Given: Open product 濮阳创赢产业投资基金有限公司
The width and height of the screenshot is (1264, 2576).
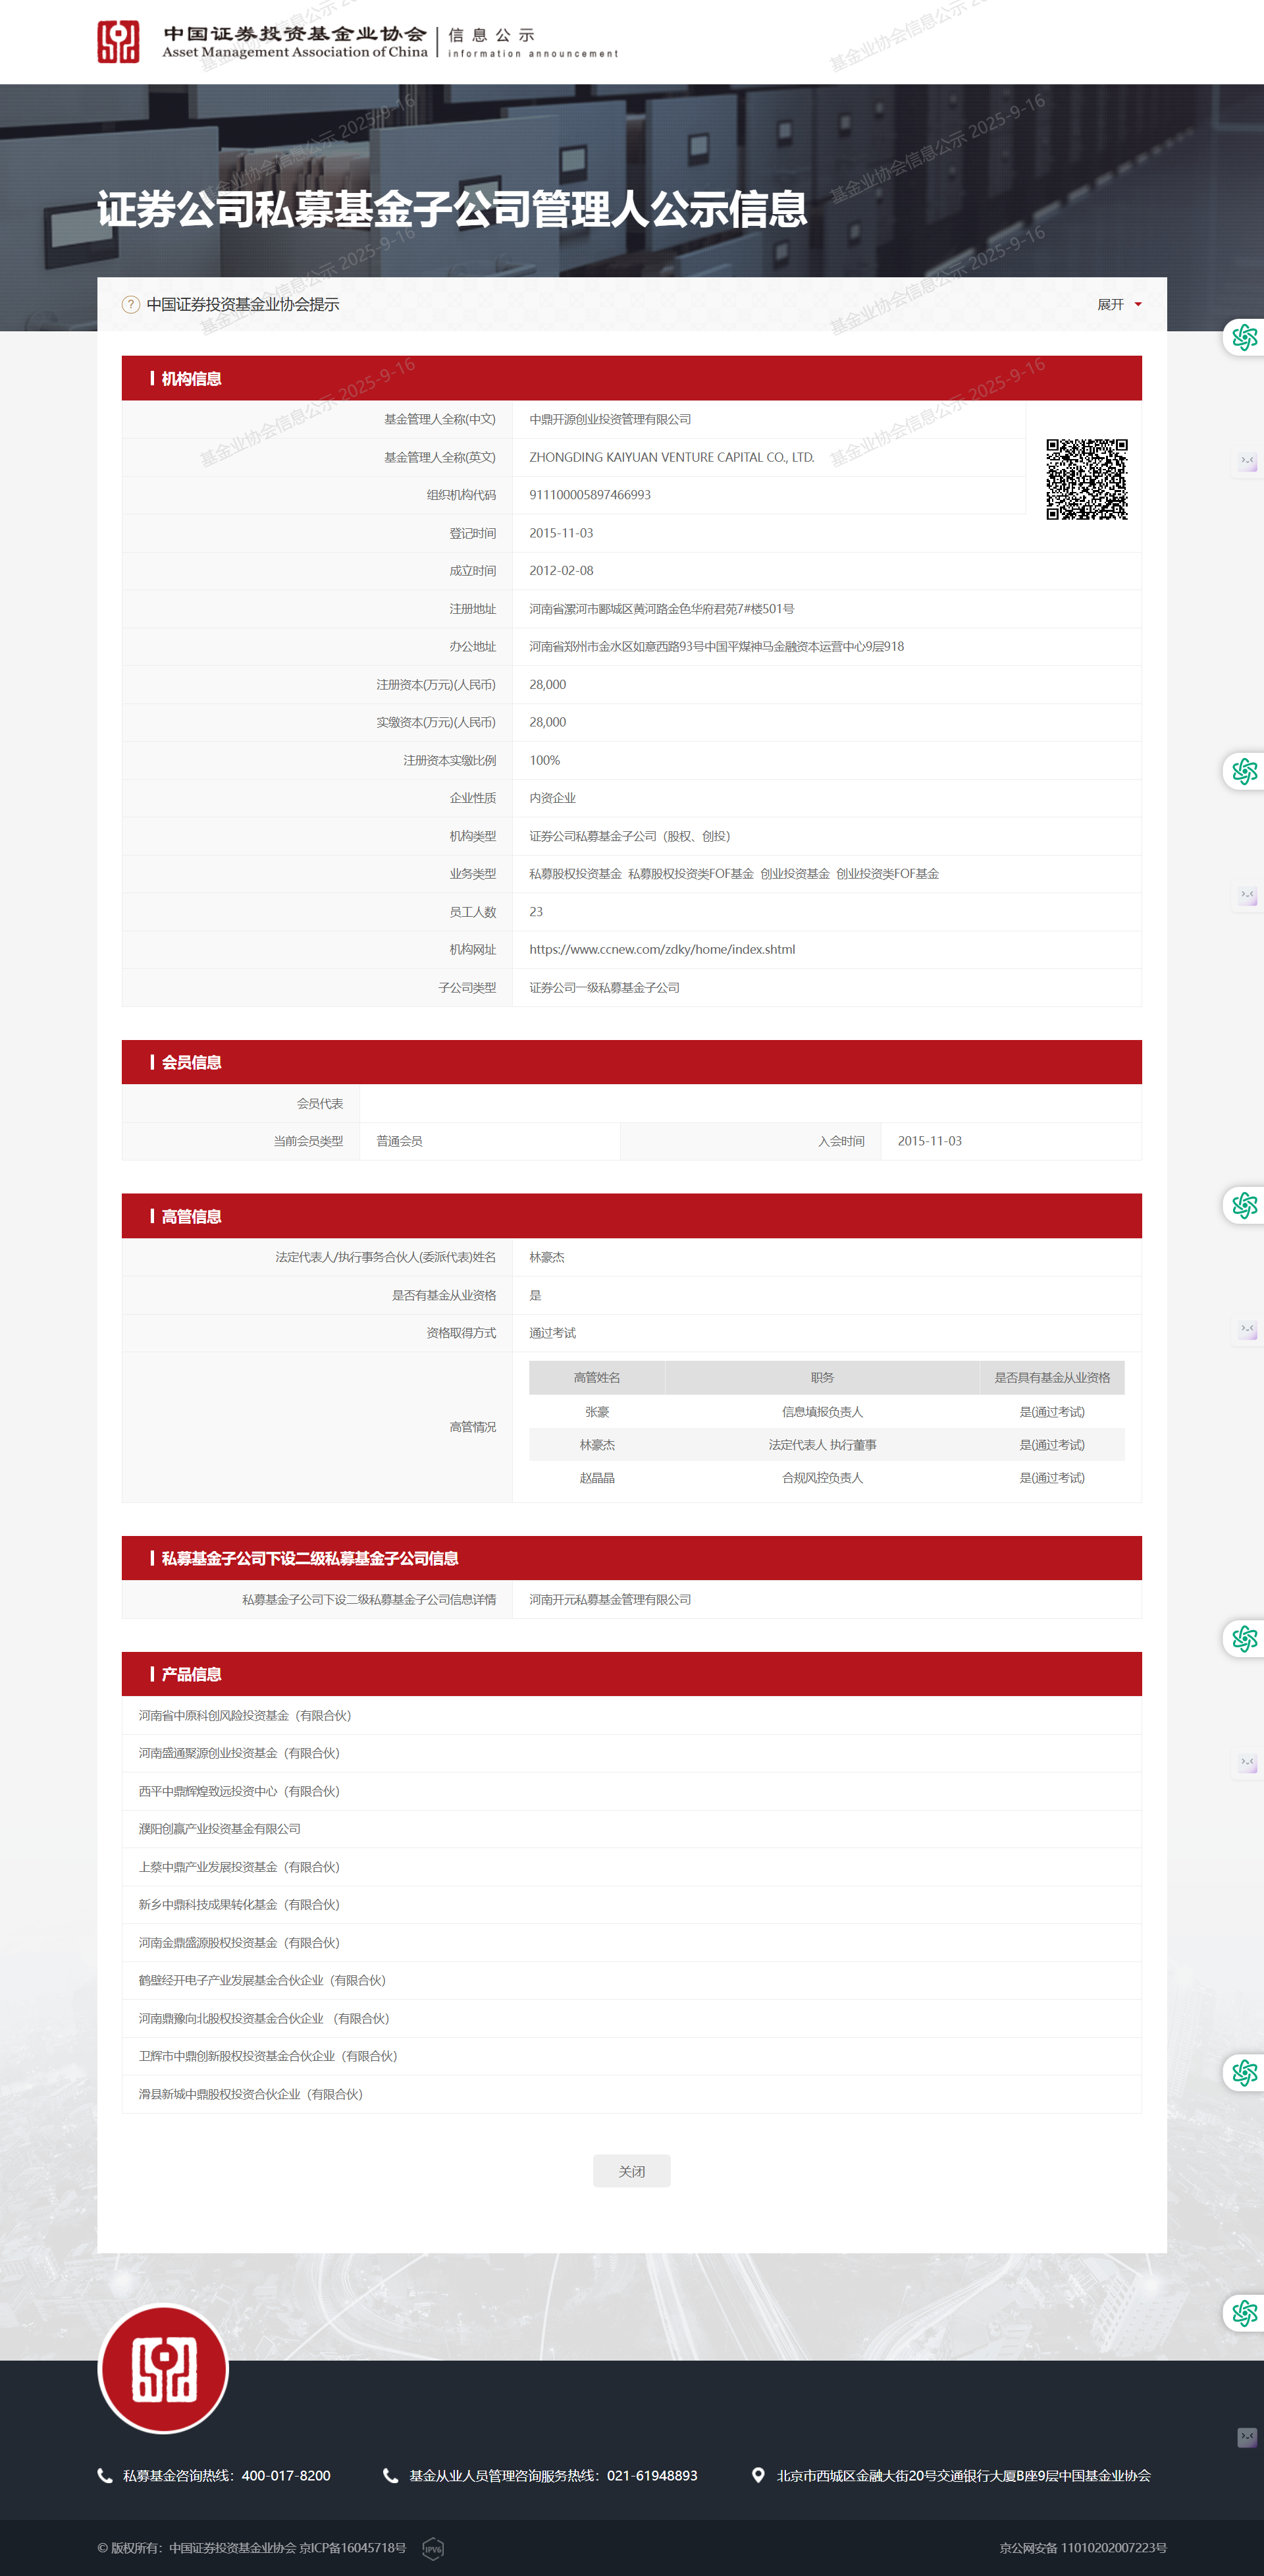Looking at the screenshot, I should [x=220, y=1828].
